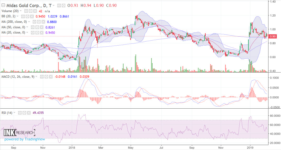Image resolution: width=281 pixels, height=150 pixels.
Task: Remove the MACD indicator pane
Action: [51, 77]
